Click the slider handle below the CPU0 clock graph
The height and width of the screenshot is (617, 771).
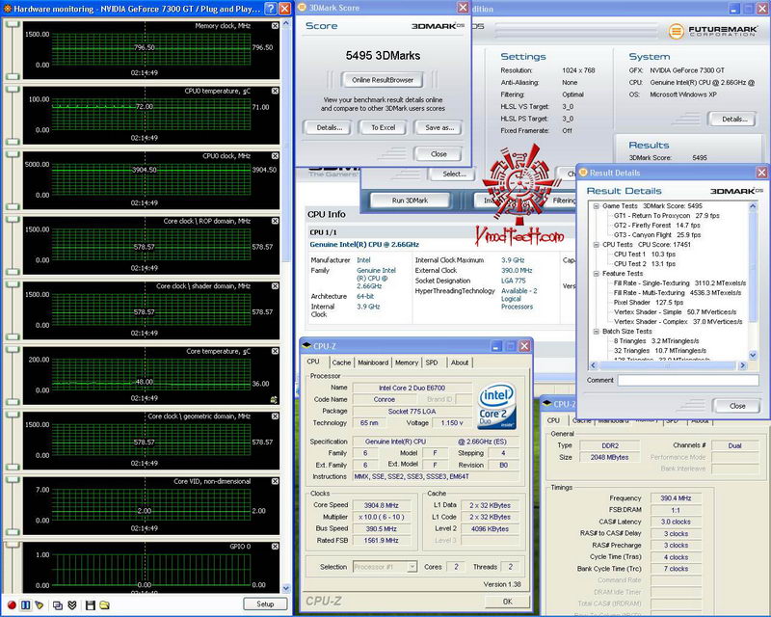tap(13, 206)
